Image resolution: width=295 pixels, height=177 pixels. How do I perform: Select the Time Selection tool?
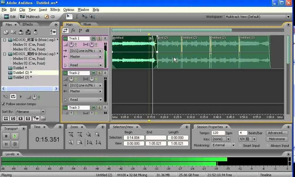77,16
